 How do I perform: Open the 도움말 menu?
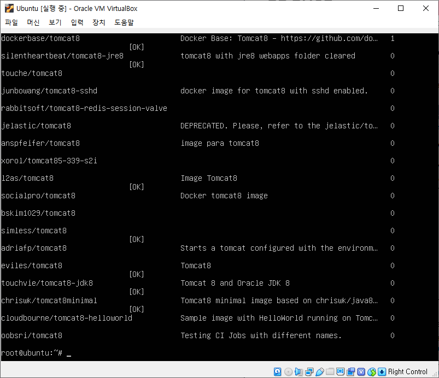(124, 22)
